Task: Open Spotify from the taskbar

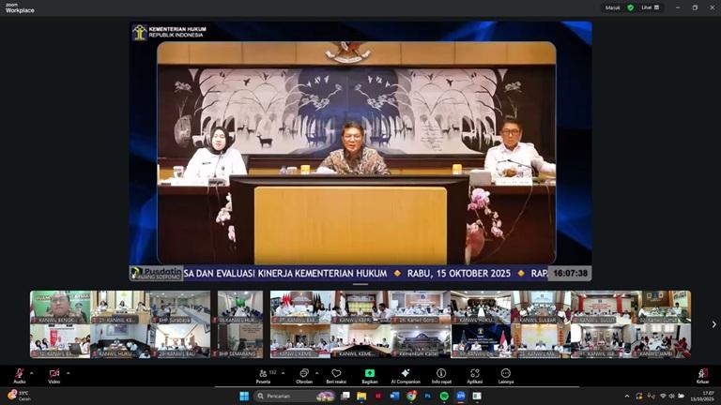Action: coord(444,396)
